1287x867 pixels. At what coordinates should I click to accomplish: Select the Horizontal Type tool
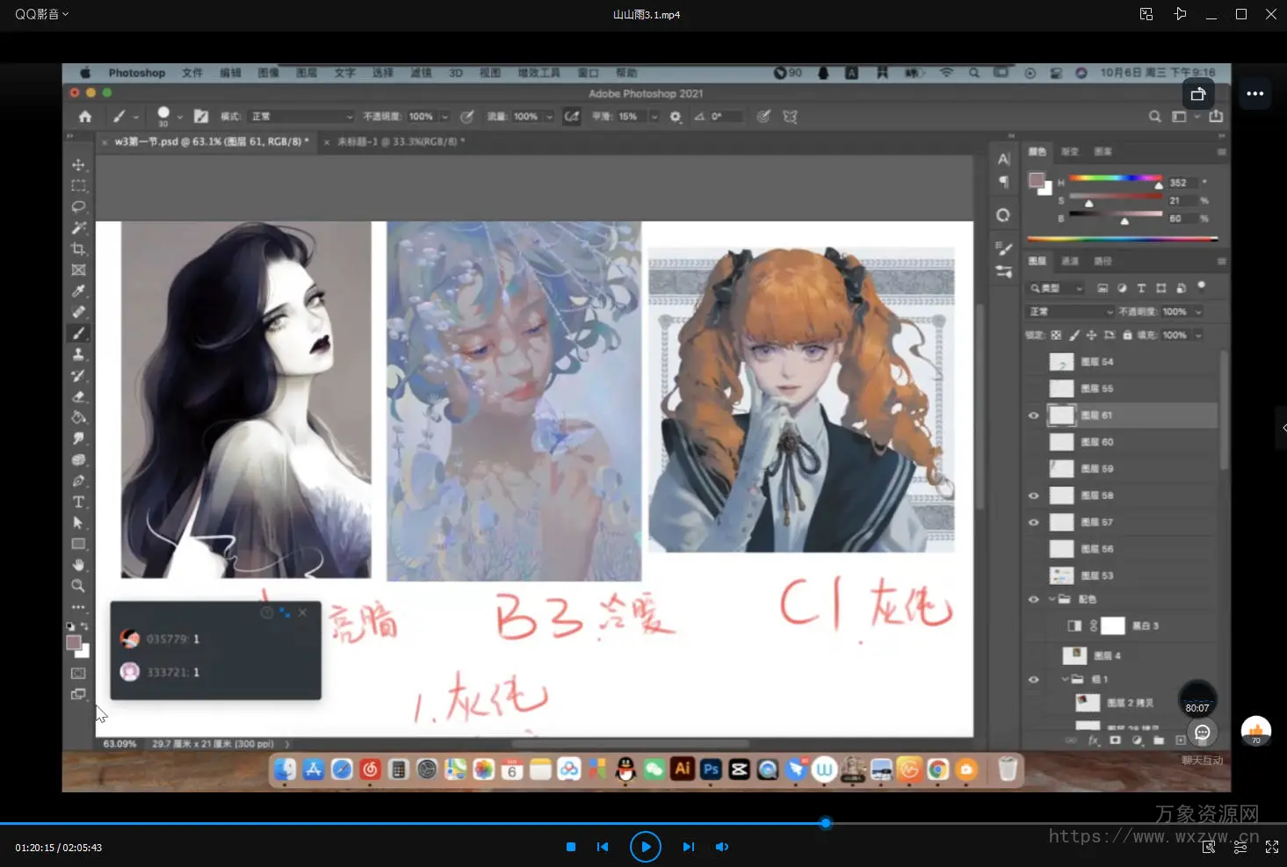[78, 502]
